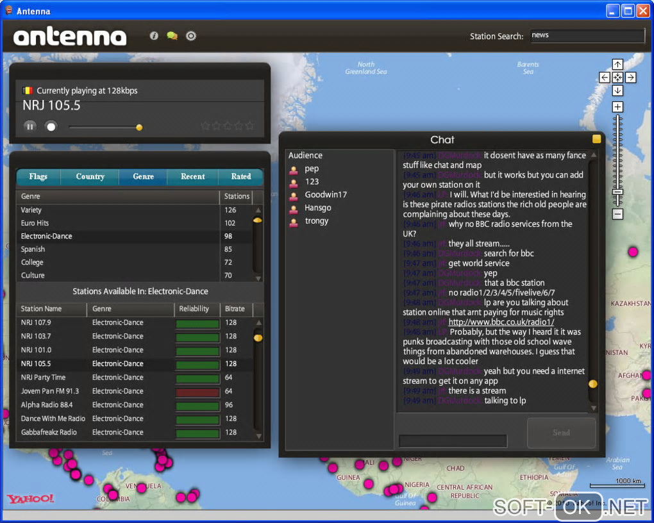Click the record button beside pause
Screen dimensions: 654x523
[51, 126]
